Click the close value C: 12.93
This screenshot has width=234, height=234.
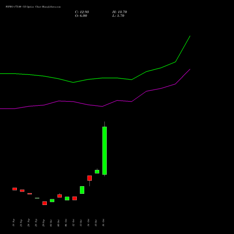coord(82,12)
